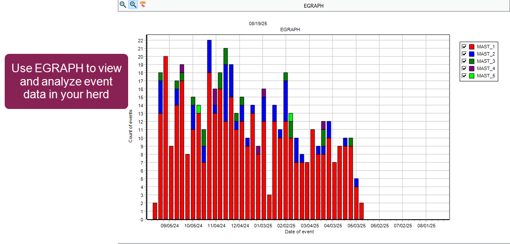Image resolution: width=510 pixels, height=244 pixels.
Task: Click the red MAST_1 color swatch
Action: tap(472, 47)
